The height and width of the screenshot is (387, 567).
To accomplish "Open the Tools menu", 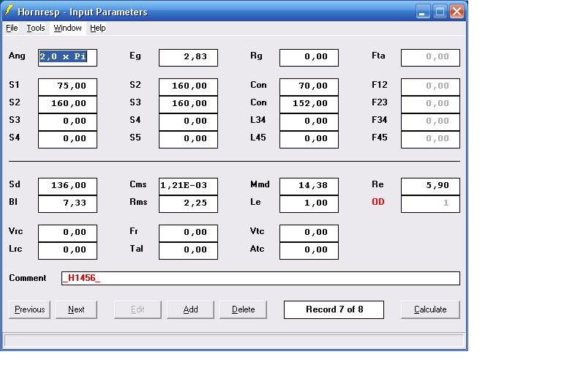I will point(36,28).
